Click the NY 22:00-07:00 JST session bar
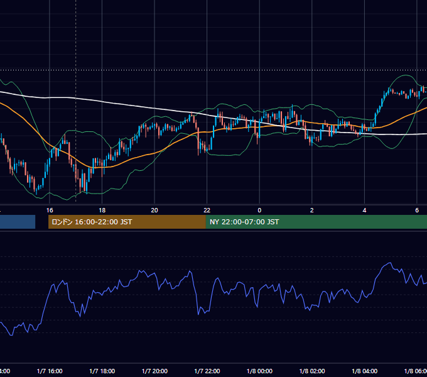 coord(316,222)
